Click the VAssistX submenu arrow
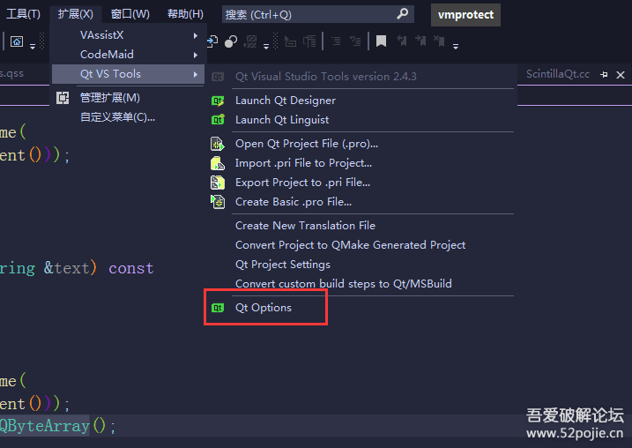Image resolution: width=632 pixels, height=448 pixels. click(x=196, y=35)
